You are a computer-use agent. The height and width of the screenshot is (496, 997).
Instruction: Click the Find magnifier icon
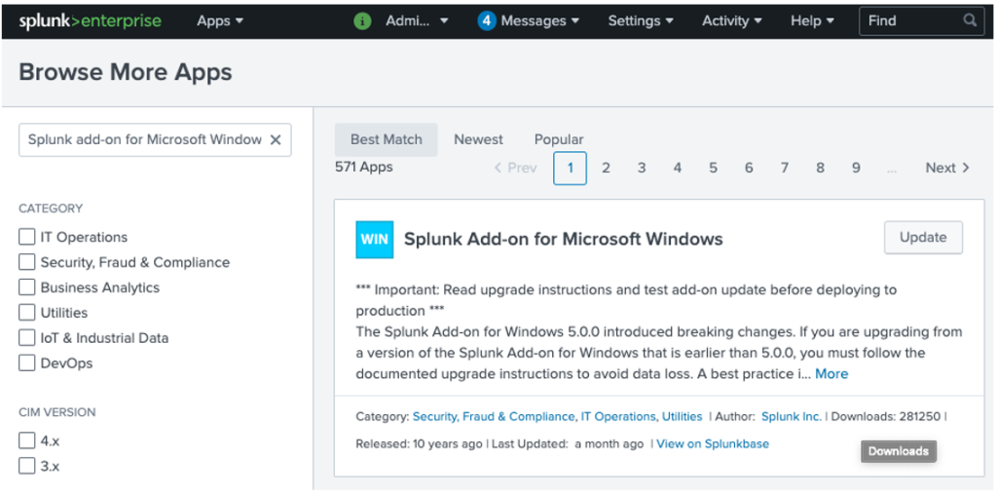[970, 20]
